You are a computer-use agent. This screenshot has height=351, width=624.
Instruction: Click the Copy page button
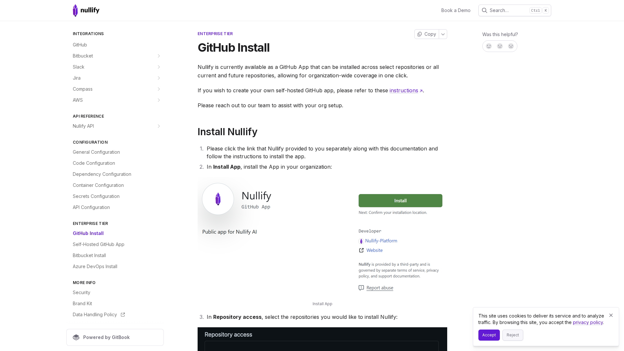(x=427, y=34)
